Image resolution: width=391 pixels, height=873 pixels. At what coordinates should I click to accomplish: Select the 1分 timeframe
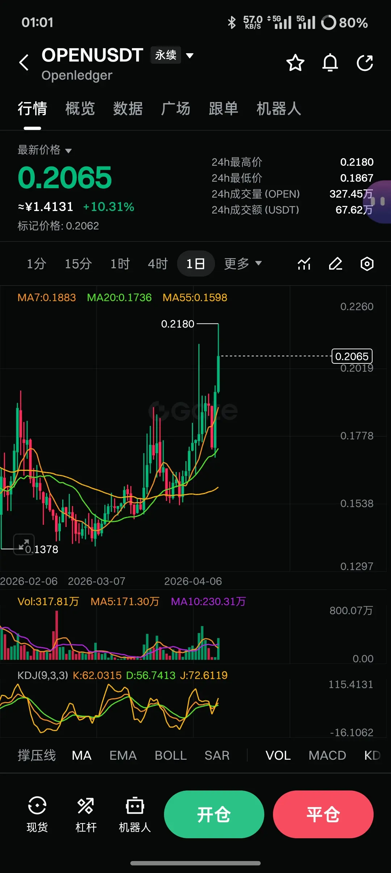pyautogui.click(x=37, y=263)
